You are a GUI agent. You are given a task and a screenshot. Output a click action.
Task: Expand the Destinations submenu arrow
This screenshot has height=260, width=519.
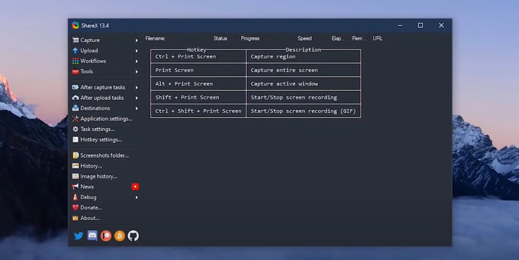tap(136, 108)
